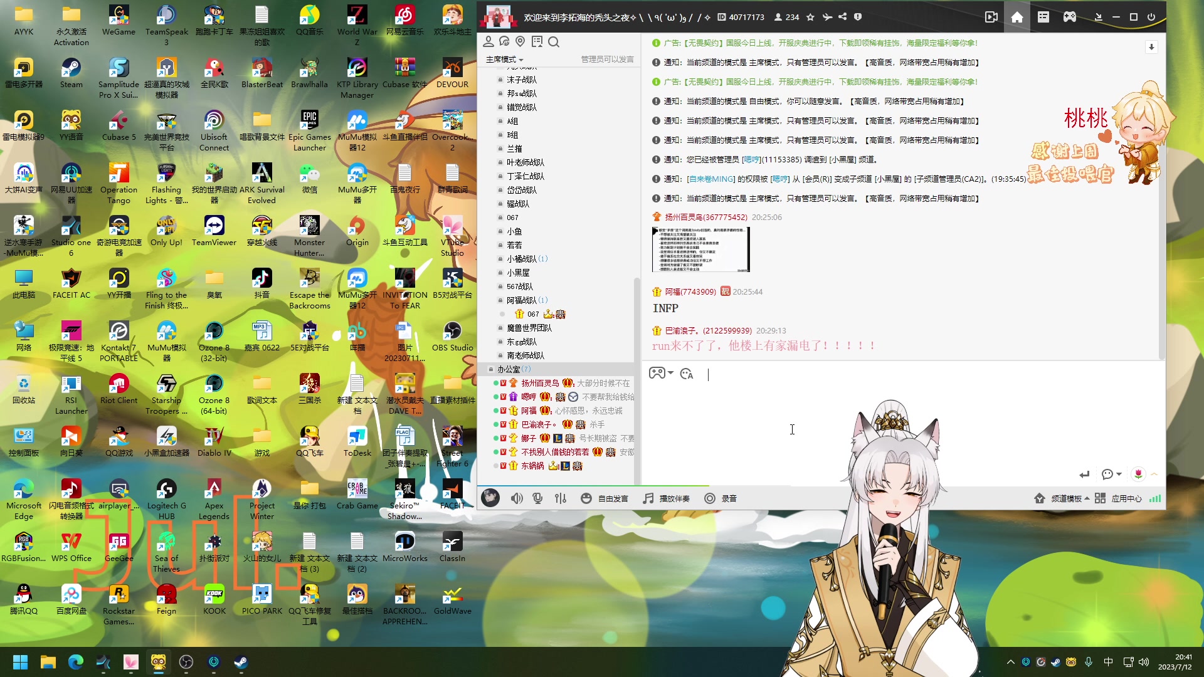Viewport: 1204px width, 677px height.
Task: Open the game emoji dropdown in chat input
Action: tap(661, 374)
